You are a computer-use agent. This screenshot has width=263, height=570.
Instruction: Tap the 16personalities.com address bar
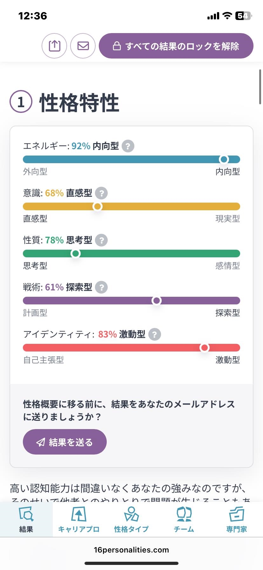(131, 550)
